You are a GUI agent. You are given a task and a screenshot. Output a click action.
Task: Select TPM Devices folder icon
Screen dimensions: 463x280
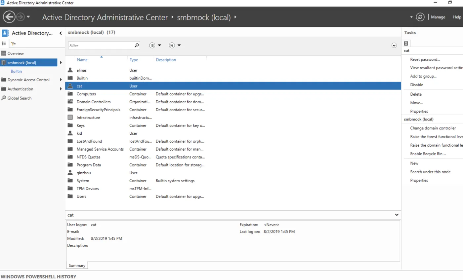[x=70, y=189]
